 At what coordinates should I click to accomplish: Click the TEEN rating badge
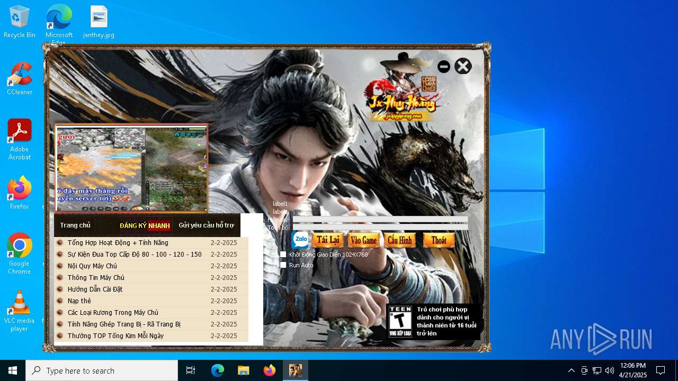400,321
